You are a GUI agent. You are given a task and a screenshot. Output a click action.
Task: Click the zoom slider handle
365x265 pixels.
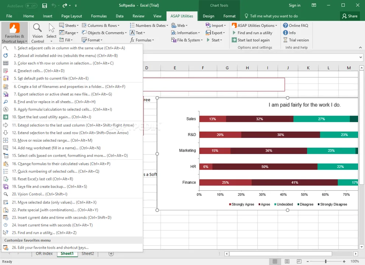(x=326, y=261)
